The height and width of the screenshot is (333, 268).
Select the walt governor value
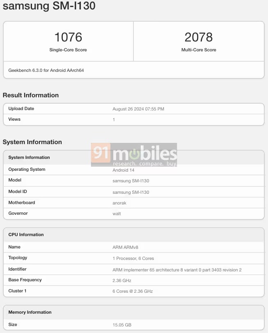tap(117, 214)
